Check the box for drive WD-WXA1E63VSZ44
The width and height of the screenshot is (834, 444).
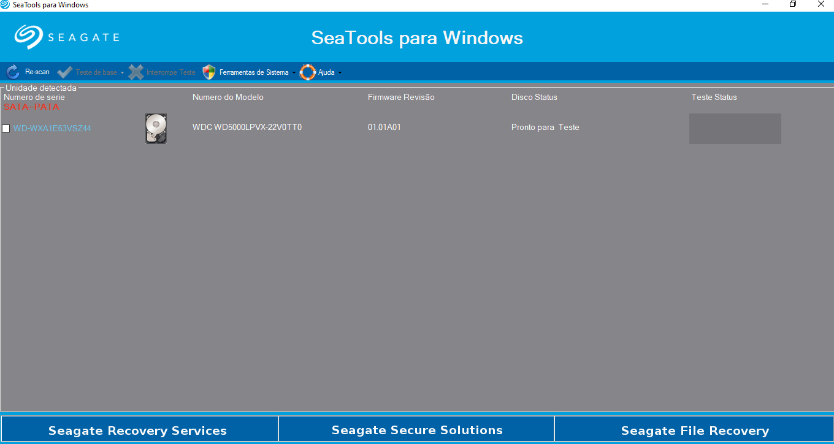pos(6,128)
